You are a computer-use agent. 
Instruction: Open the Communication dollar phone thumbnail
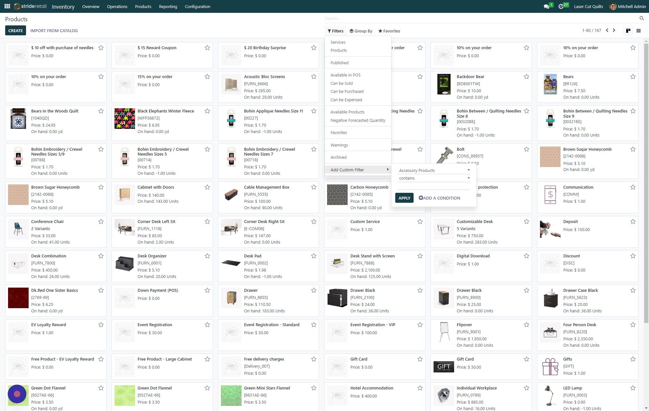pos(550,195)
